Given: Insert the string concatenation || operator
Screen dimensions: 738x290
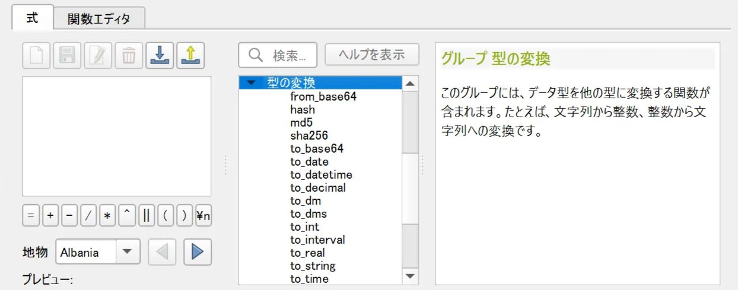Looking at the screenshot, I should (x=145, y=216).
